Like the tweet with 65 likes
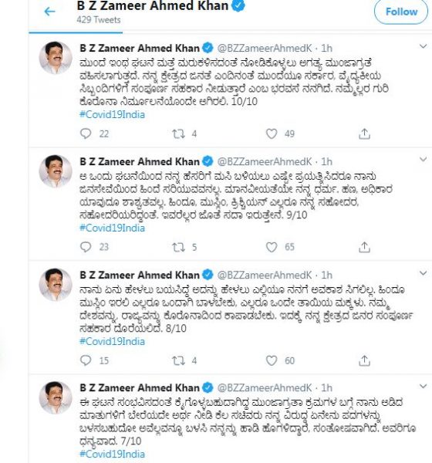The height and width of the screenshot is (463, 432). click(x=272, y=247)
